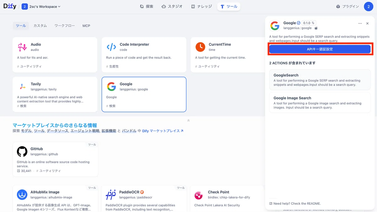Open the CurrentTime card title
The image size is (377, 212).
pos(220,44)
